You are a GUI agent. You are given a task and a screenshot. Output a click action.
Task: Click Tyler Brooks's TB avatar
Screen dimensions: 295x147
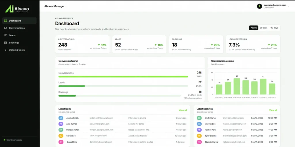[x=199, y=136]
